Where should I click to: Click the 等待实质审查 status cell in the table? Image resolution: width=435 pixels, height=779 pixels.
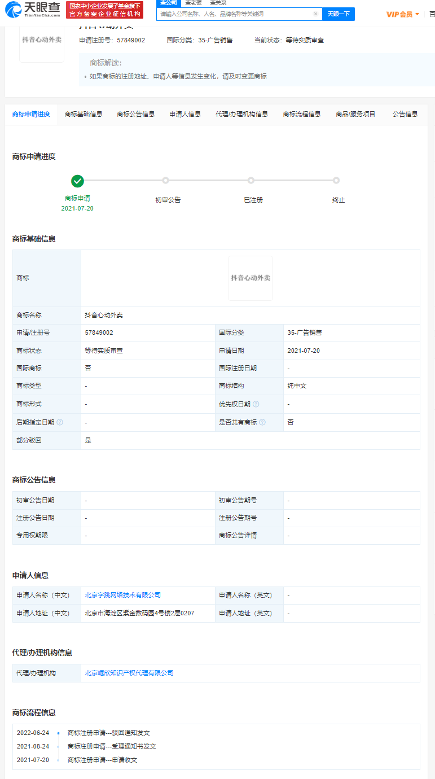[148, 351]
